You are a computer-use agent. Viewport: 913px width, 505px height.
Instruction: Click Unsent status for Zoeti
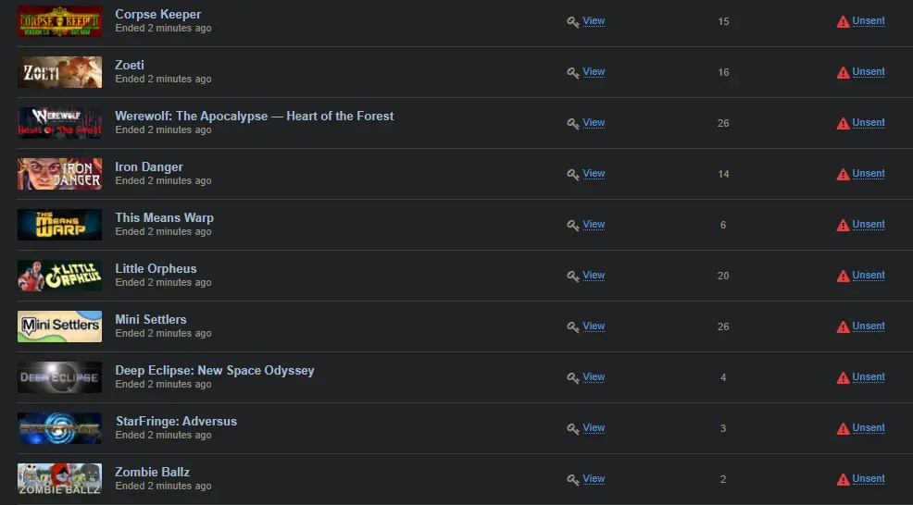869,71
